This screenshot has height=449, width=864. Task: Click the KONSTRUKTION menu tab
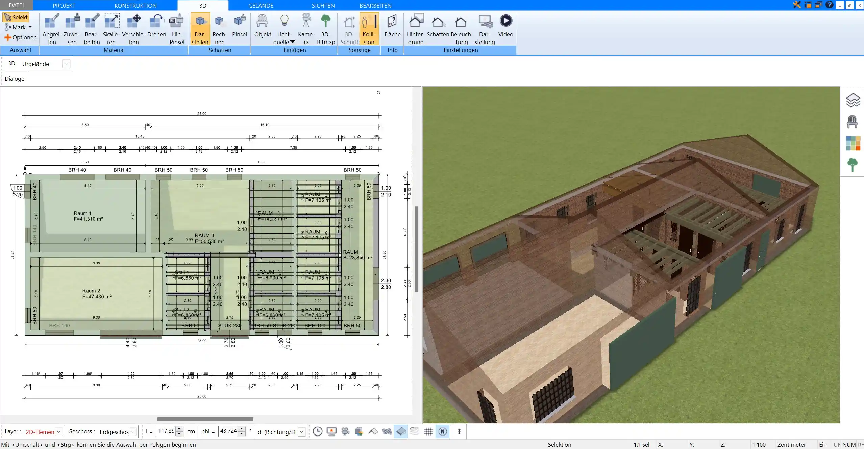point(136,5)
